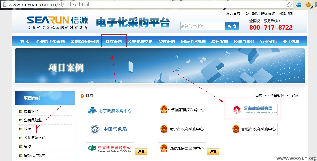317x161 pixels.
Task: Click the 搜索 search button
Action: pos(232,26)
